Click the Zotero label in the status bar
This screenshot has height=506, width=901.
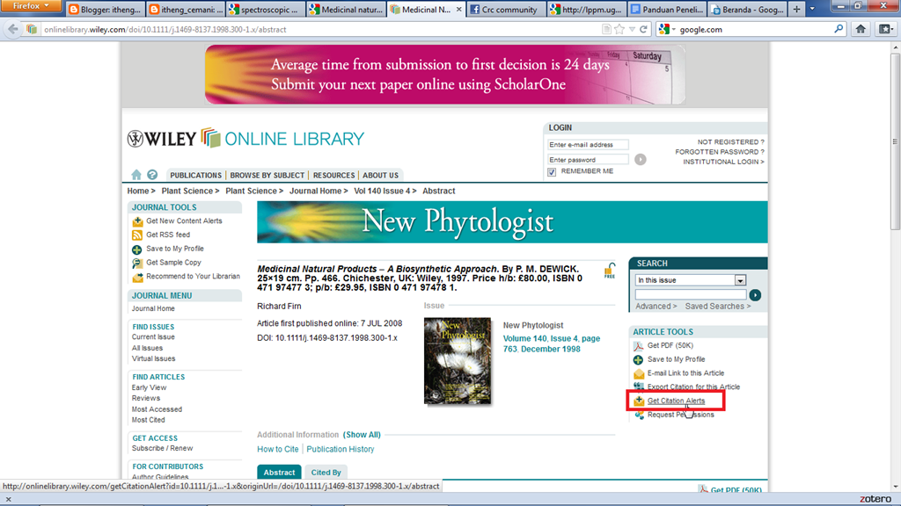pyautogui.click(x=875, y=499)
